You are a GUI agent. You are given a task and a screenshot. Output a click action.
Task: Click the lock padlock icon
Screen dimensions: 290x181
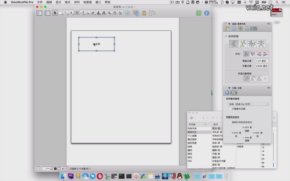pos(144,13)
